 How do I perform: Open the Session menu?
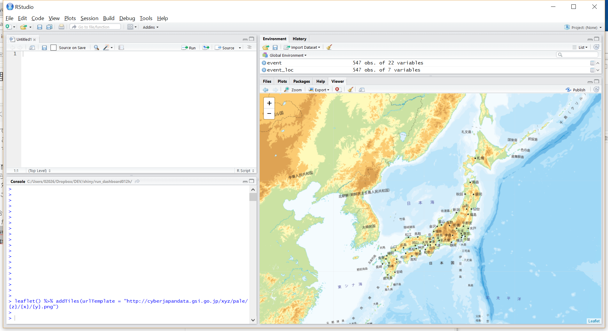point(90,18)
